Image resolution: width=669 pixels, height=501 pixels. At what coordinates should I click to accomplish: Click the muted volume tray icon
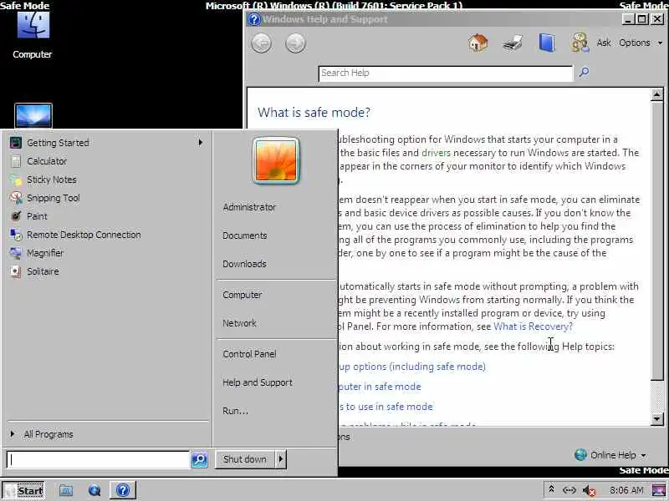coord(590,491)
